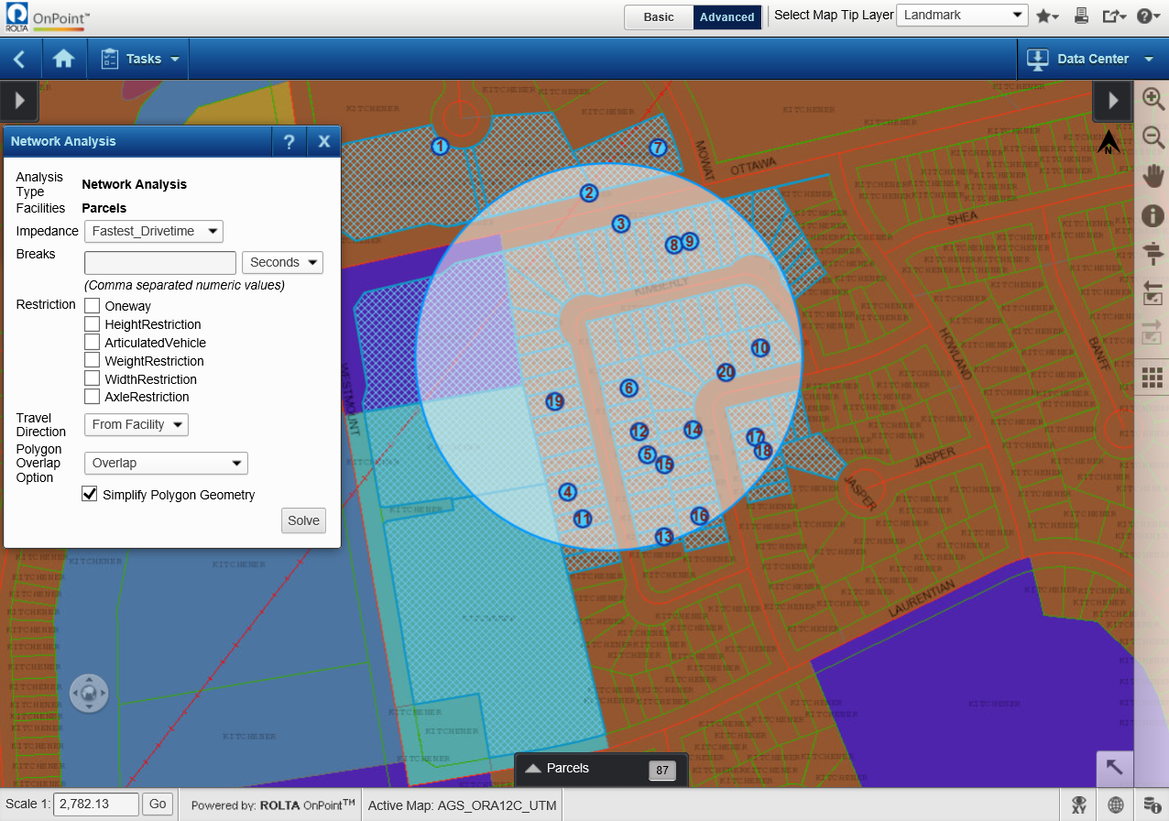
Task: Click the map navigation pan control
Action: [89, 694]
